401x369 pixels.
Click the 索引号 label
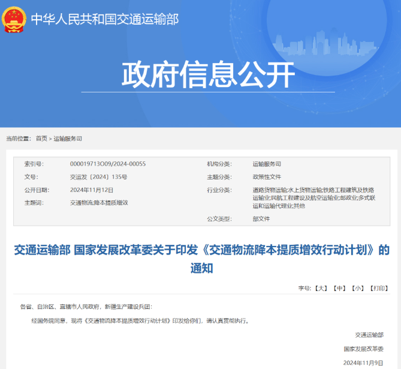pos(34,164)
